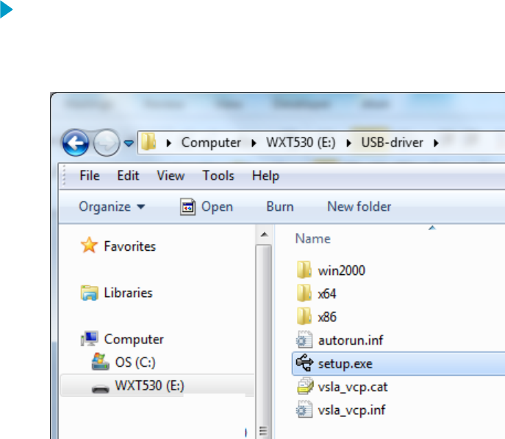Click the Favorites star icon

(89, 246)
